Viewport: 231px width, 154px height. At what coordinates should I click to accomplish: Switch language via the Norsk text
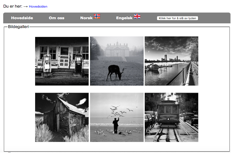(x=86, y=18)
